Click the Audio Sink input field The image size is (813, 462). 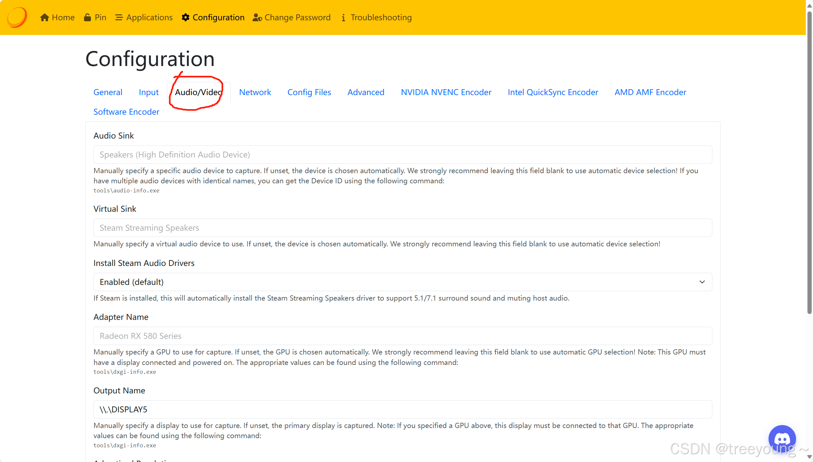click(x=403, y=155)
